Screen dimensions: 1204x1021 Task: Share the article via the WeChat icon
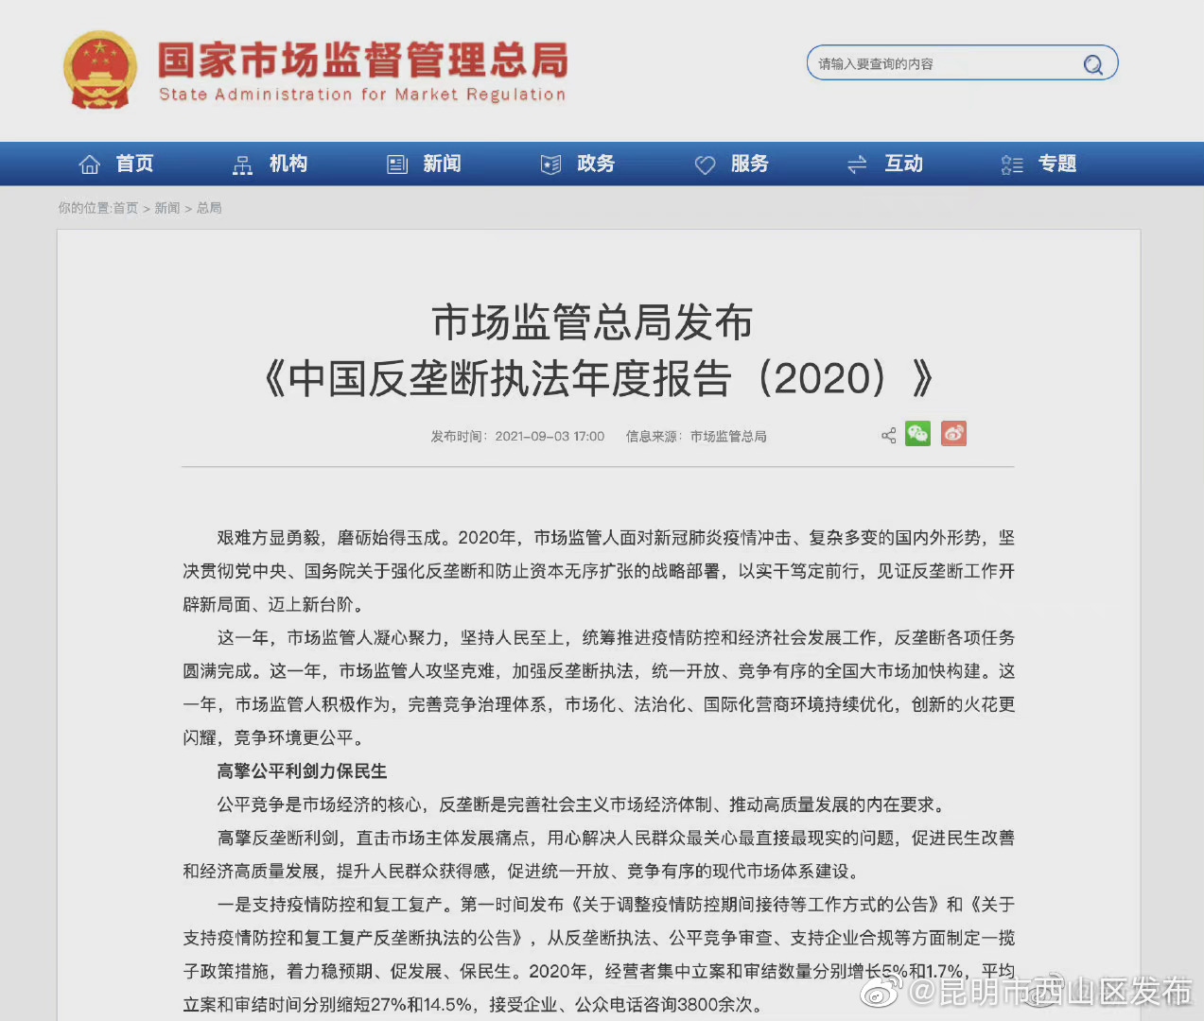[917, 434]
